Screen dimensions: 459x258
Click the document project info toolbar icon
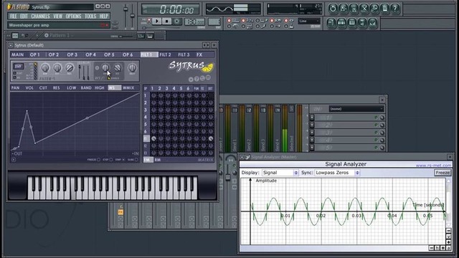[385, 9]
